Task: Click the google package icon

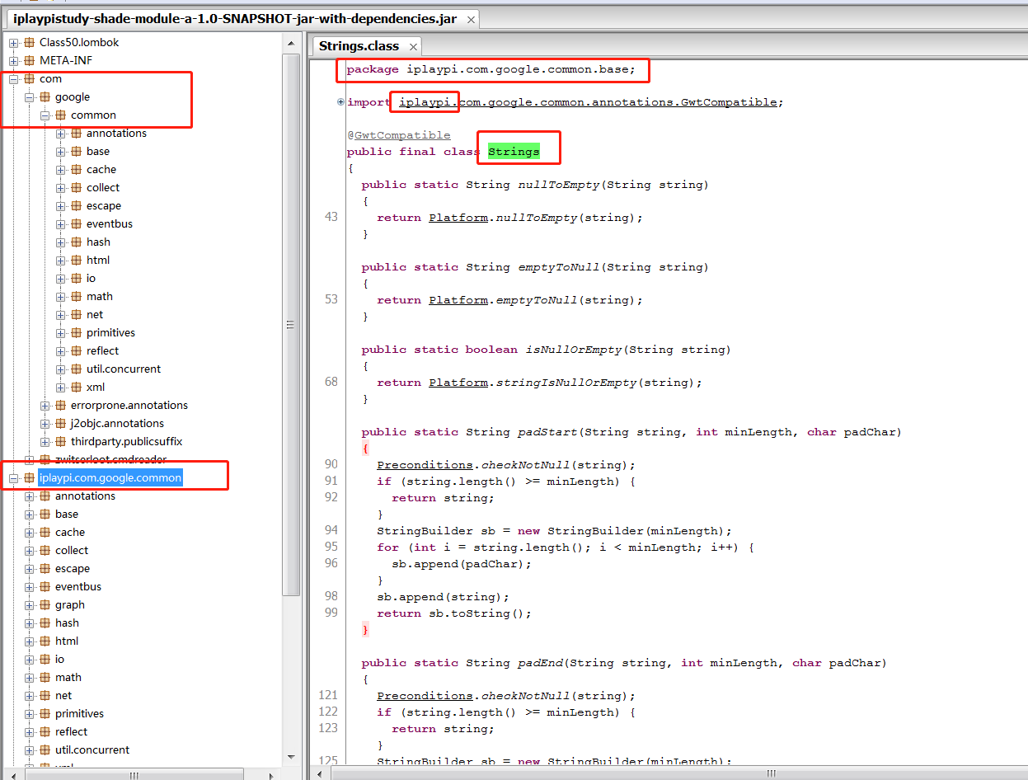Action: [45, 96]
